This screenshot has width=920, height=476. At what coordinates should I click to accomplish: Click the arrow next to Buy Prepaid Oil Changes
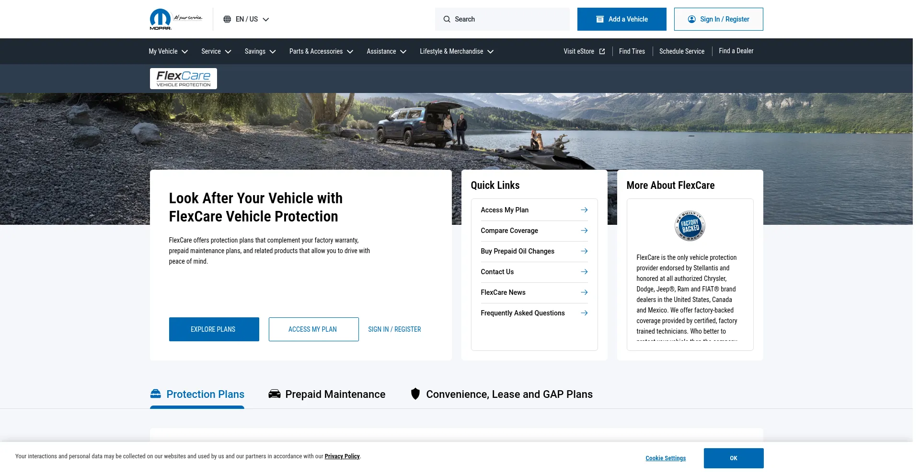point(584,251)
